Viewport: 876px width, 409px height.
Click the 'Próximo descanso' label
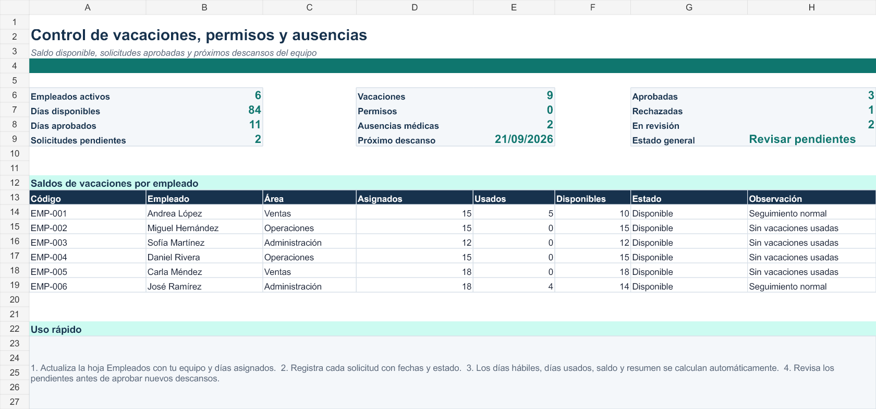point(396,140)
